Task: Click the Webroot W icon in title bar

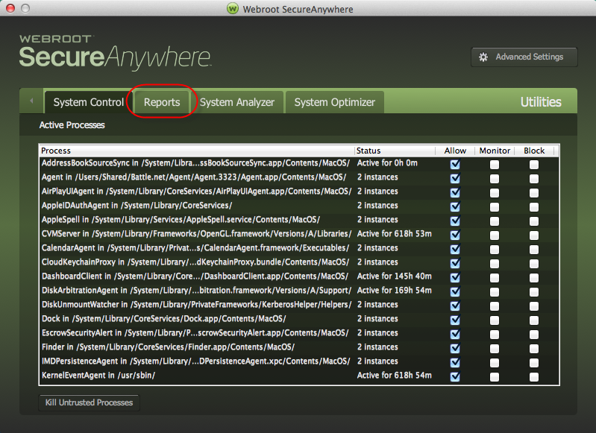Action: [233, 8]
